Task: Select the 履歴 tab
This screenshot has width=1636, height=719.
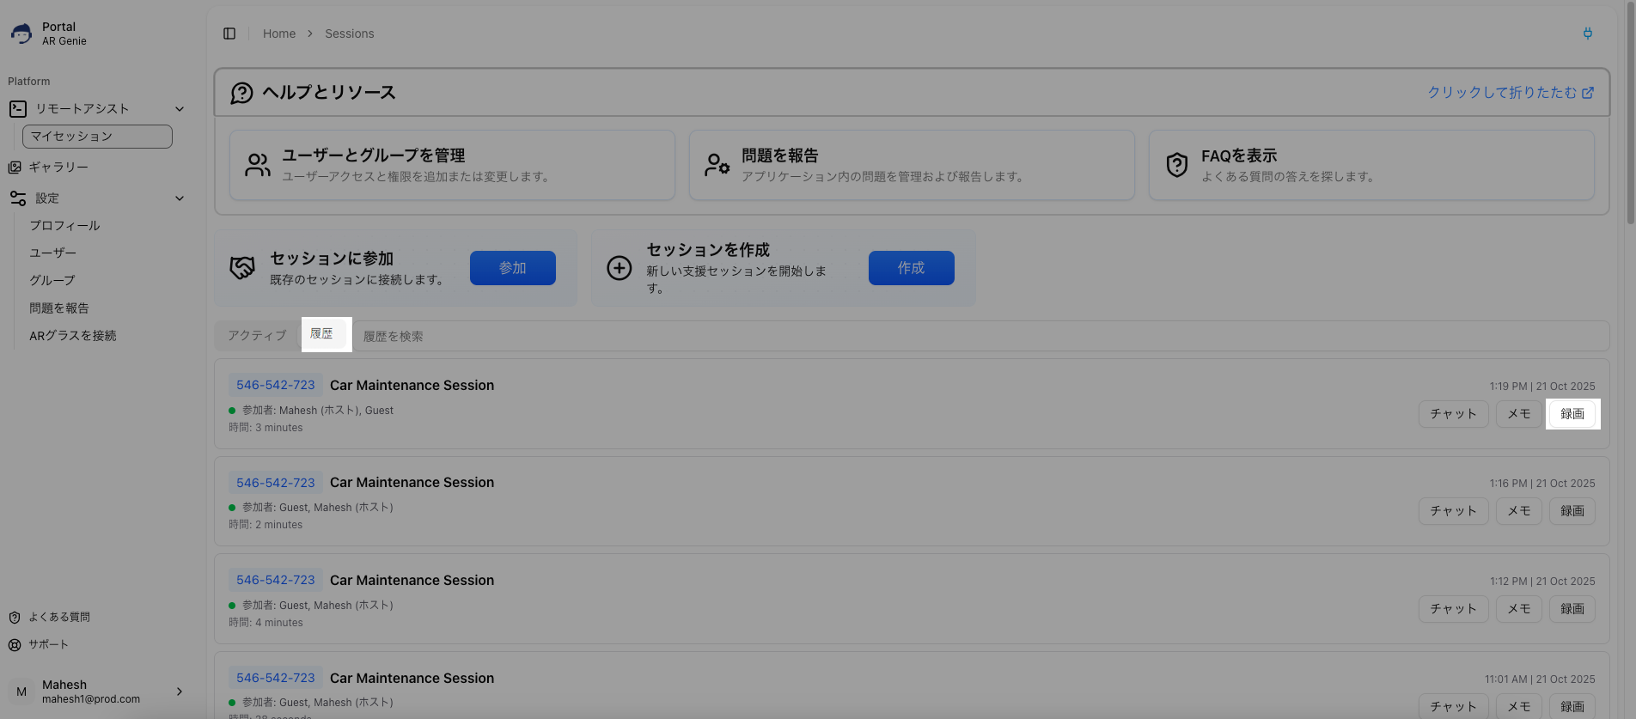Action: 322,334
